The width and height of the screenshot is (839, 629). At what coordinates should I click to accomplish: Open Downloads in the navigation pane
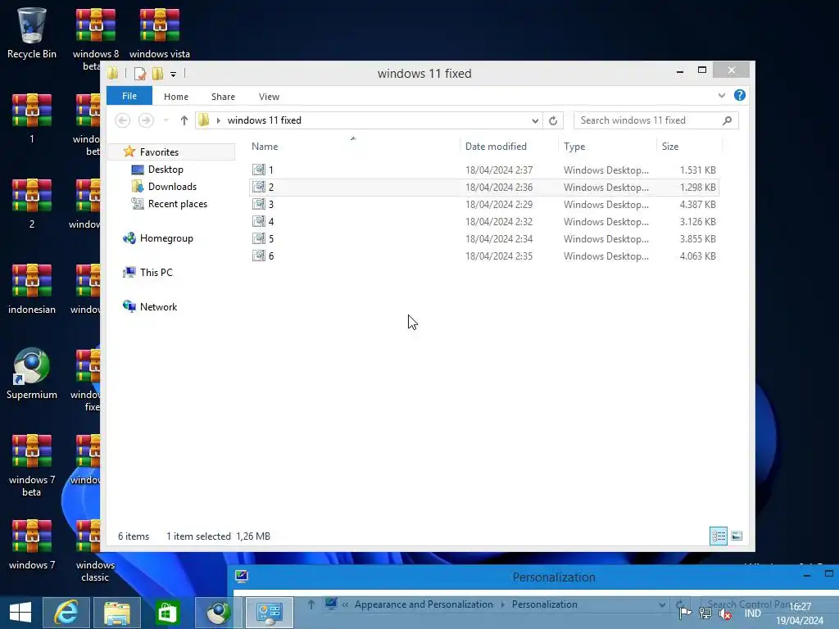(x=172, y=187)
